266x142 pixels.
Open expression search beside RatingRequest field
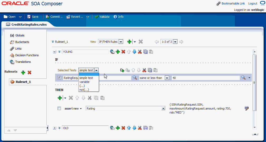(135, 78)
